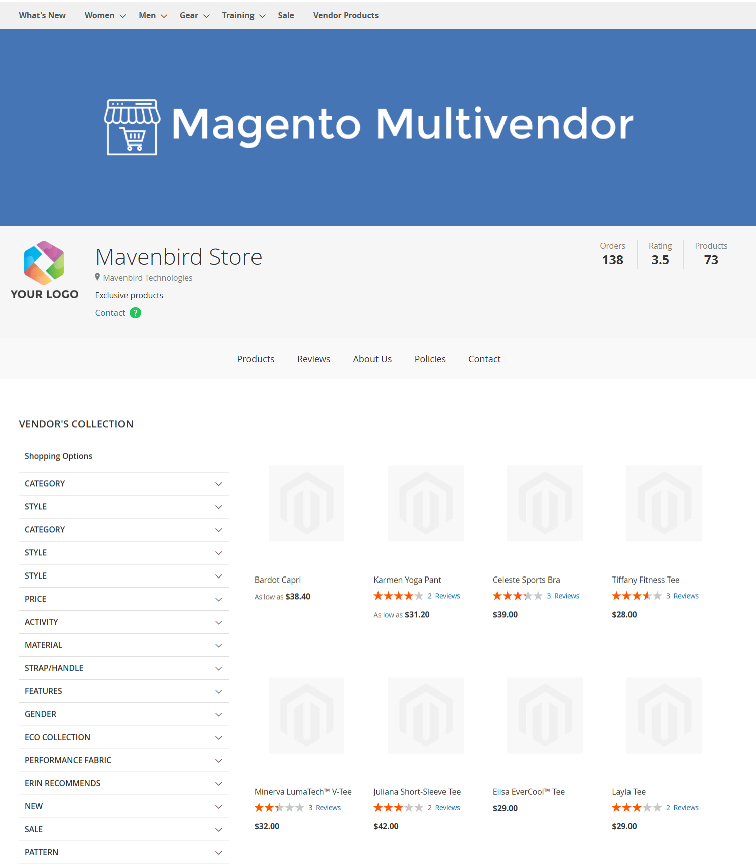
Task: Click the Karmen Yoga Pant star rating
Action: (x=398, y=596)
